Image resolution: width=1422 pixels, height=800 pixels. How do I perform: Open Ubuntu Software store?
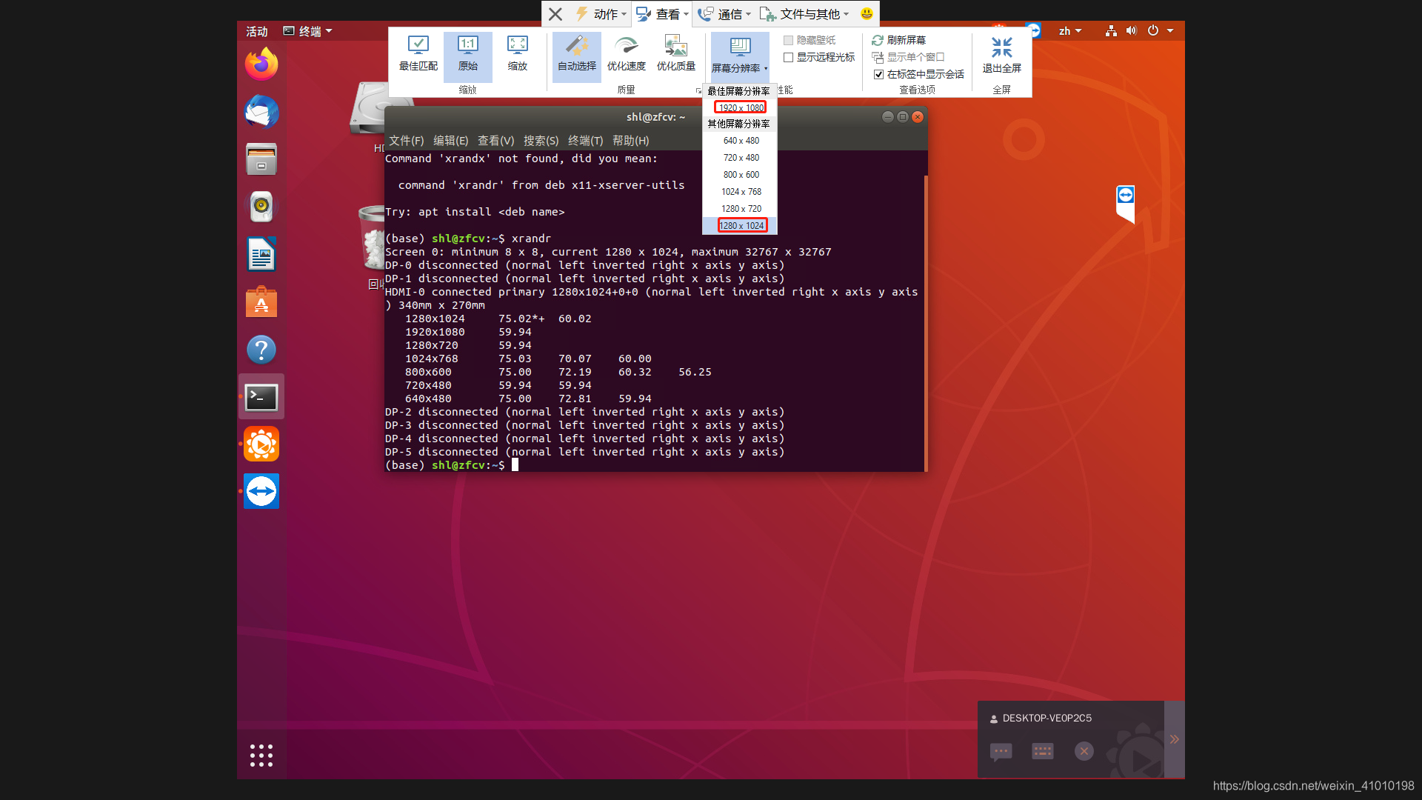pyautogui.click(x=261, y=301)
